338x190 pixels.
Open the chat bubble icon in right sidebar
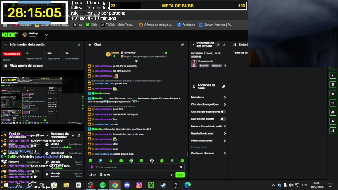[x=333, y=94]
